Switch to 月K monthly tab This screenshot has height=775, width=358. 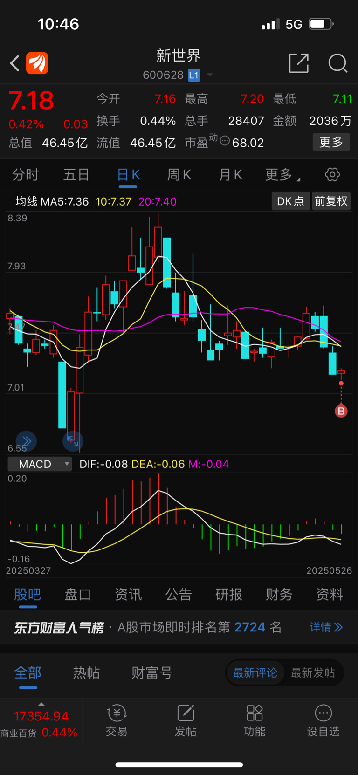[x=231, y=175]
